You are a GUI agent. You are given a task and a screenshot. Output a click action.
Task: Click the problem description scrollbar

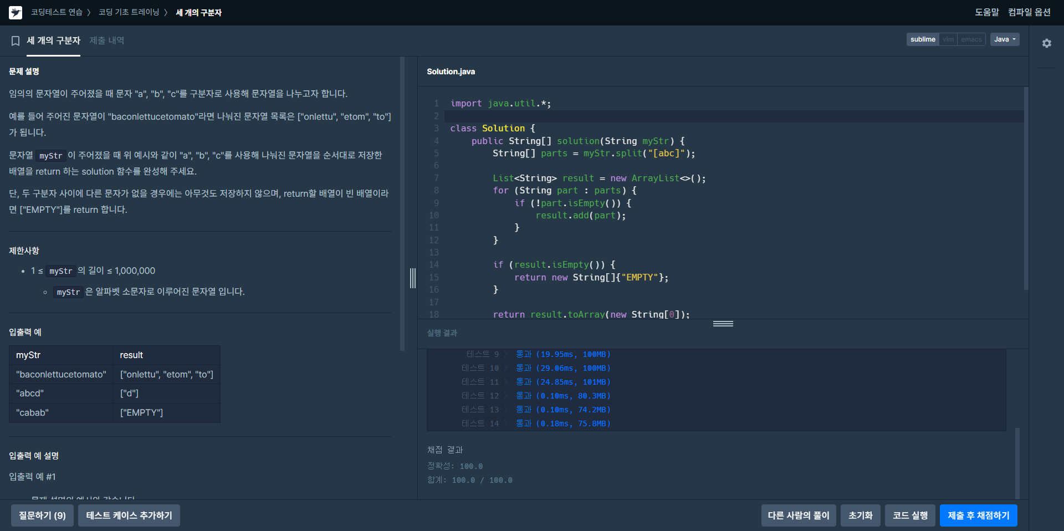[x=402, y=204]
